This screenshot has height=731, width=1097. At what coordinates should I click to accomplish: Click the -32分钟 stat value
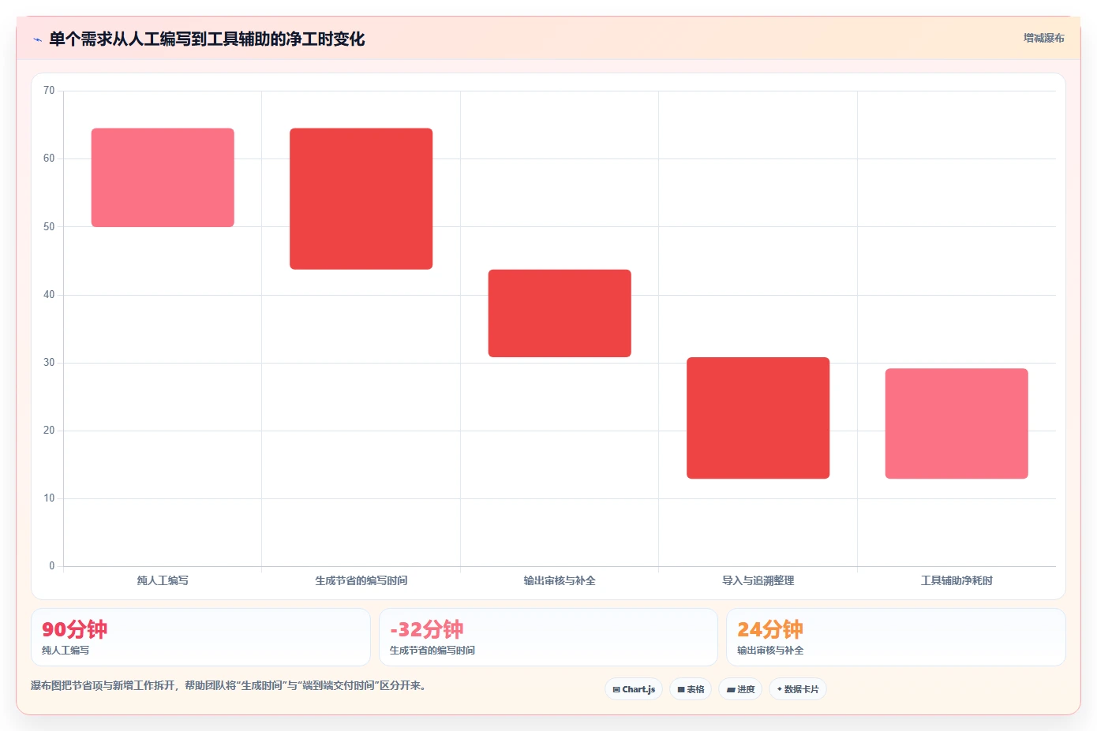tap(426, 629)
